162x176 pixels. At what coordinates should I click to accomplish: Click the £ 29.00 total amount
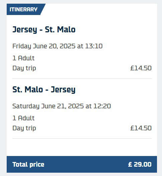coord(140,164)
